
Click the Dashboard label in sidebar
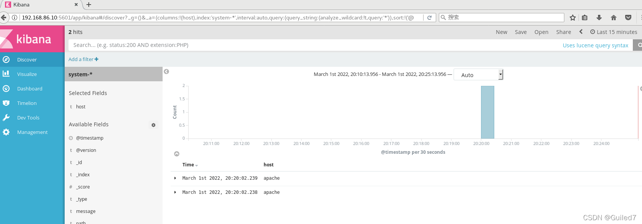pyautogui.click(x=30, y=89)
